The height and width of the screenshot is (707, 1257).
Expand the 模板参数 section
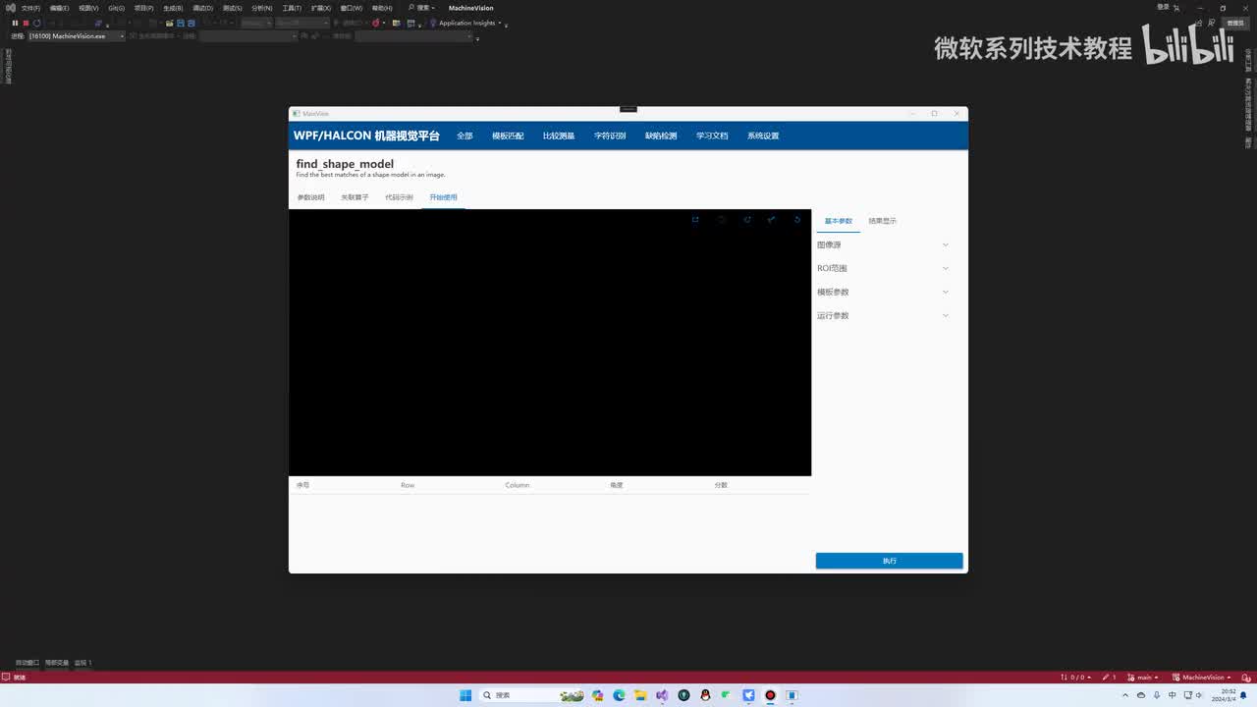883,292
